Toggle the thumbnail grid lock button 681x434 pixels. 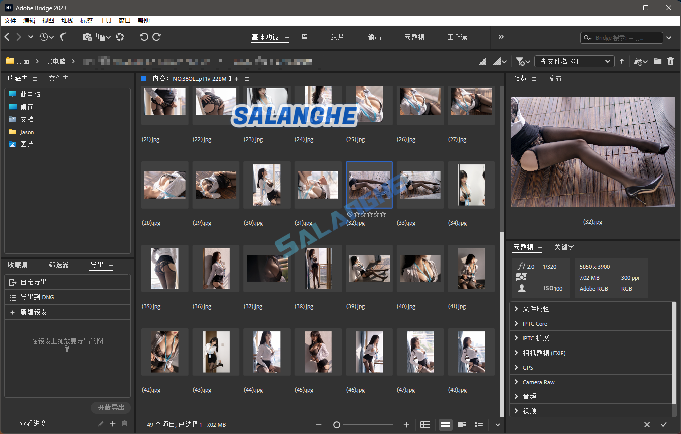[425, 425]
